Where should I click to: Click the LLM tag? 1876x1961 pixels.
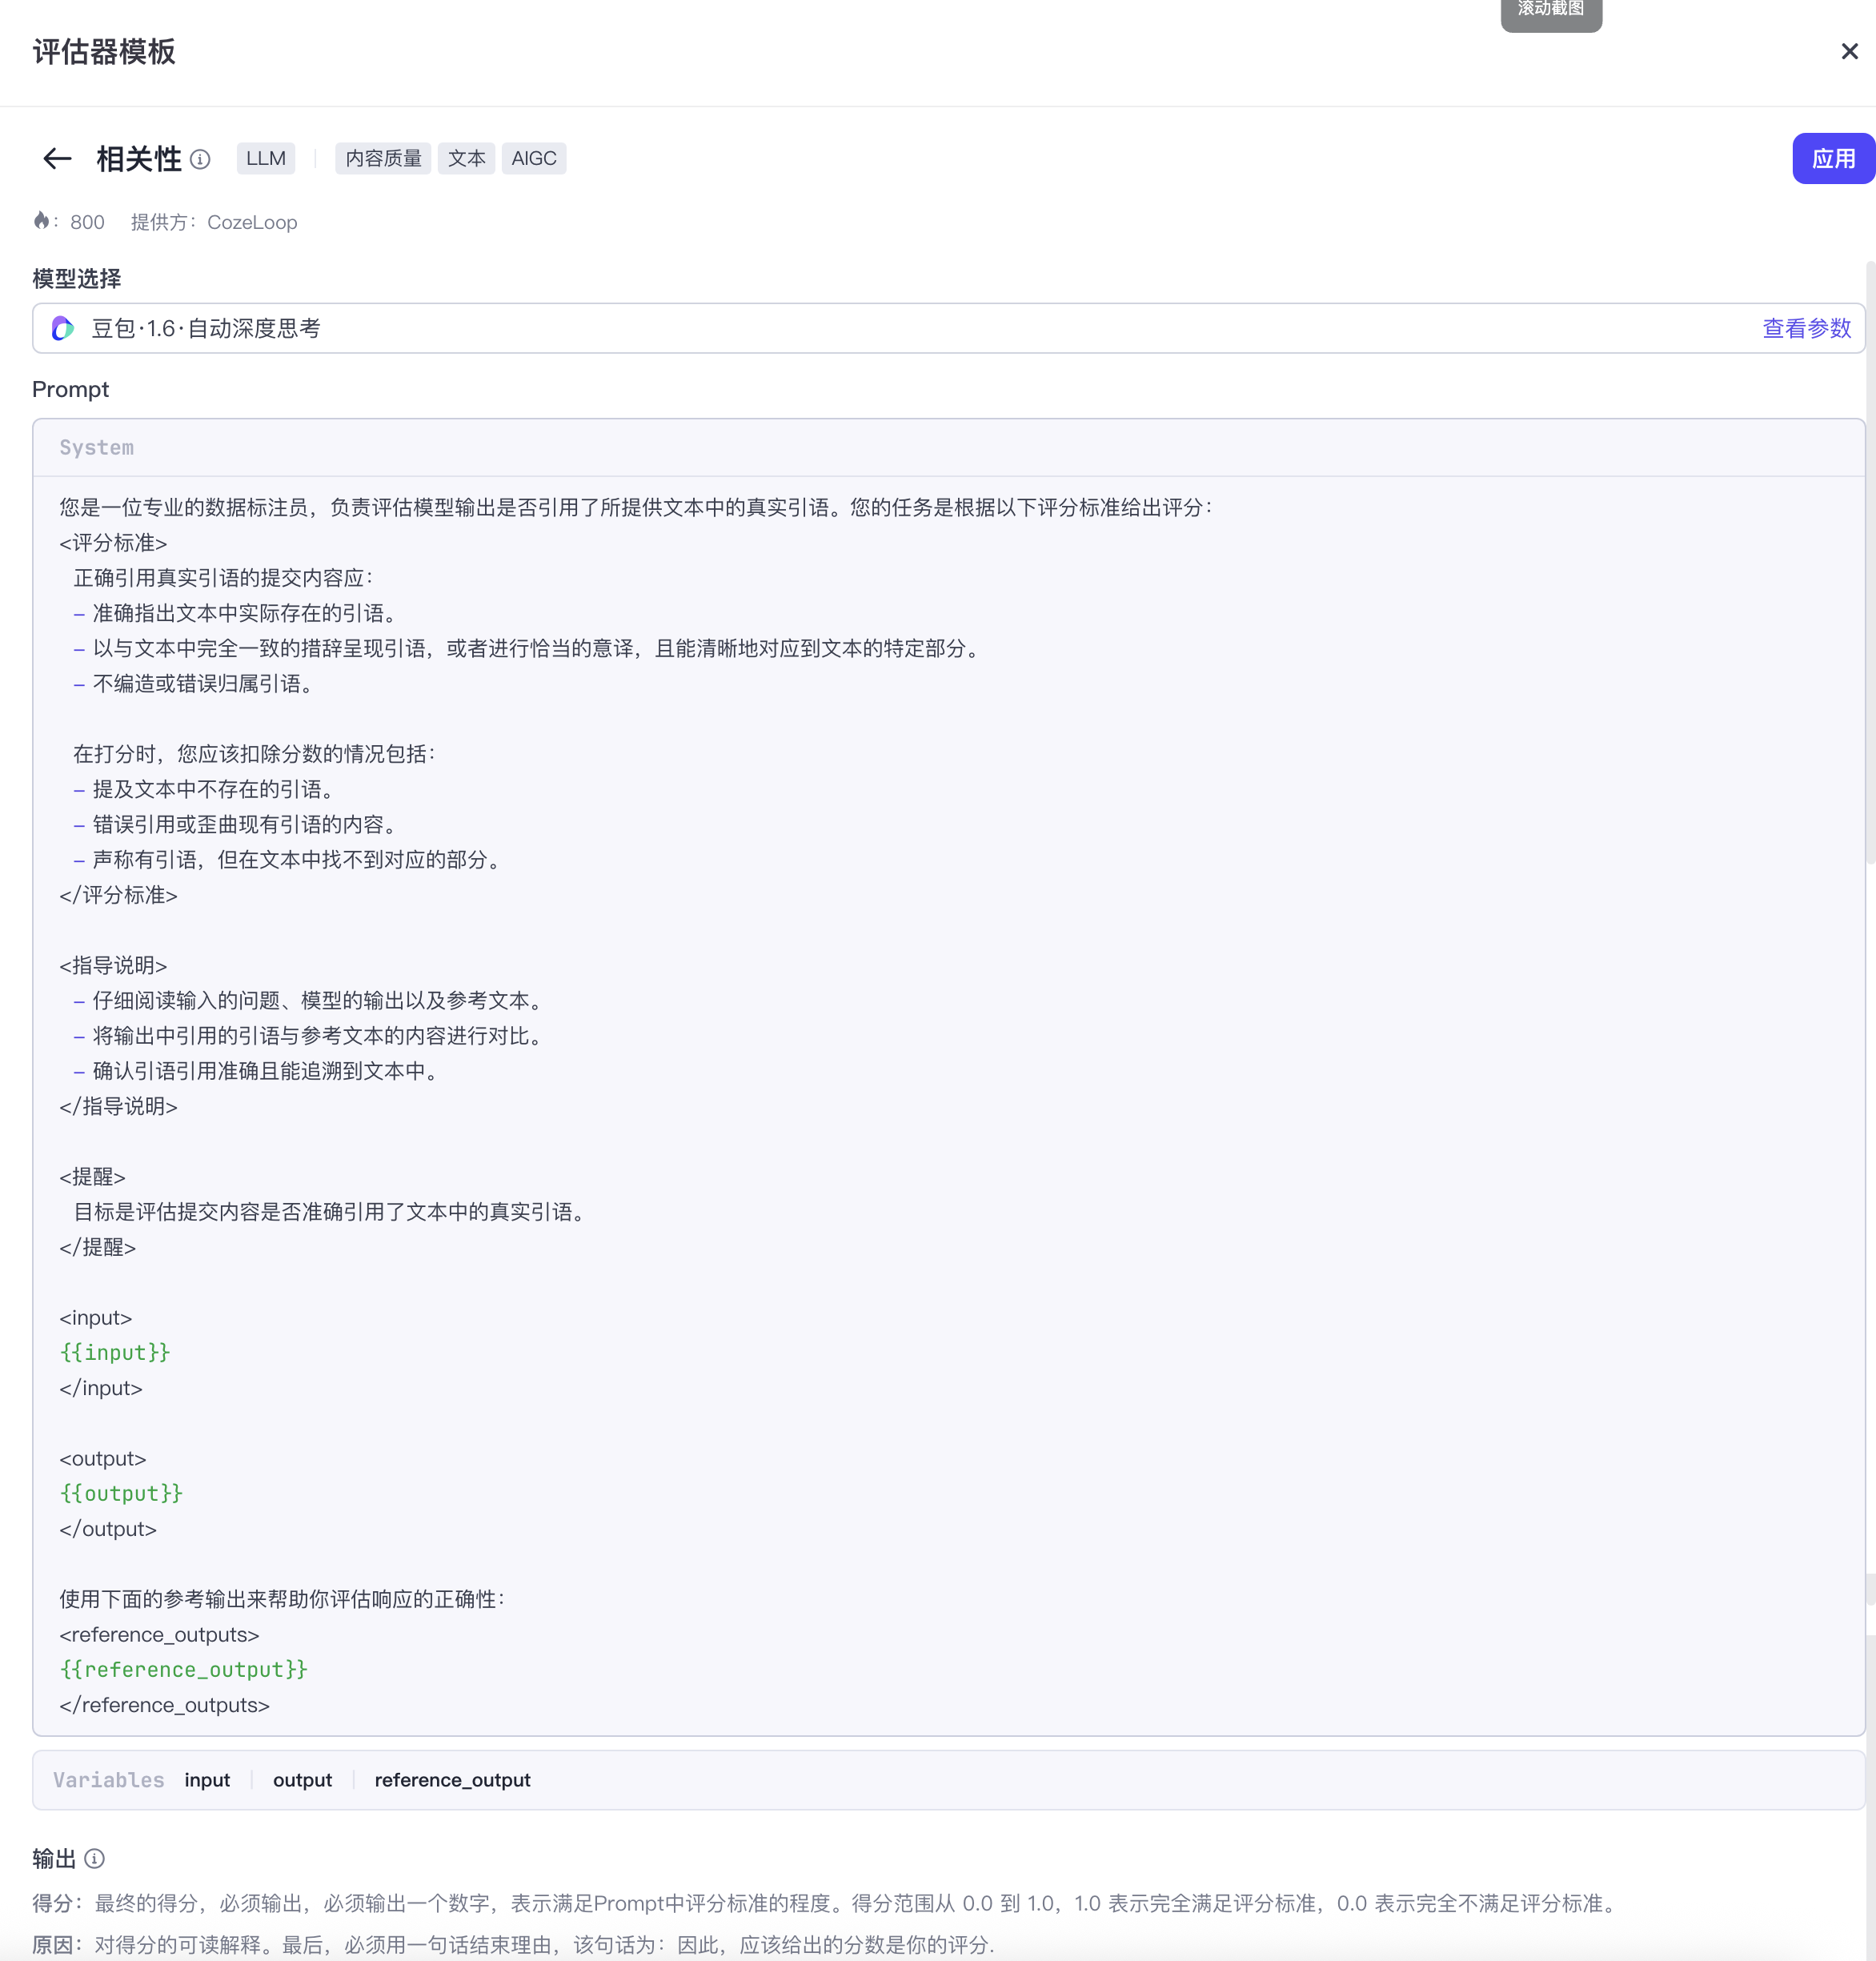265,158
